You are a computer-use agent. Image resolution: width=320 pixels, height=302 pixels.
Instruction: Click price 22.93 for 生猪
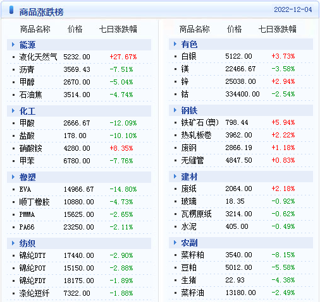pos(235,280)
